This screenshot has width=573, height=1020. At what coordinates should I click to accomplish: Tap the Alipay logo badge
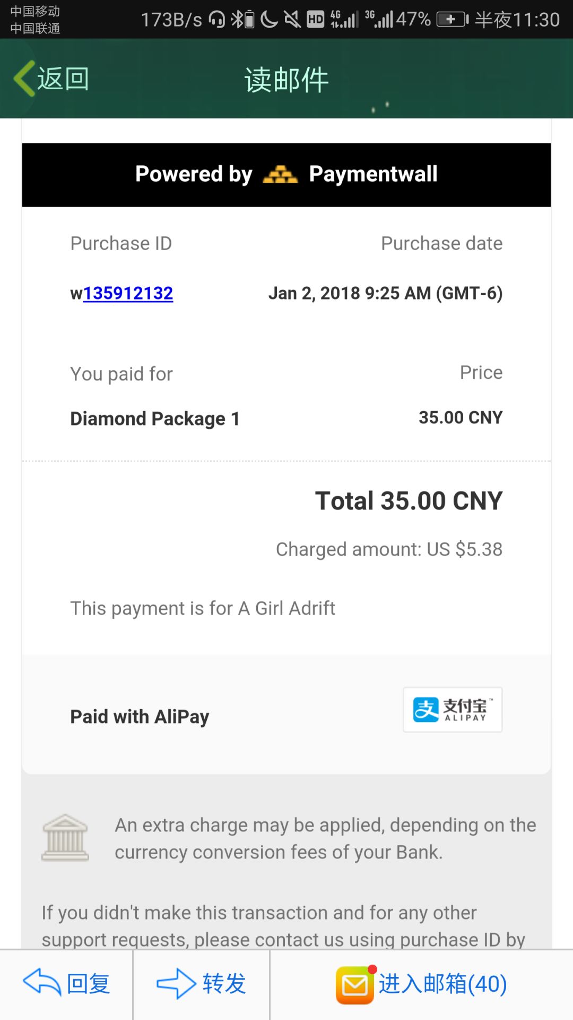(x=453, y=710)
